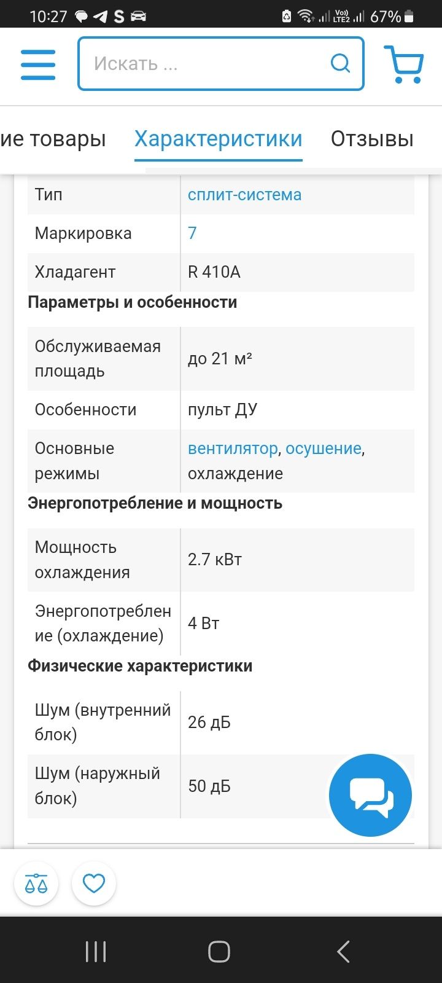Tap the Android back button
Image resolution: width=442 pixels, height=983 pixels.
(344, 952)
